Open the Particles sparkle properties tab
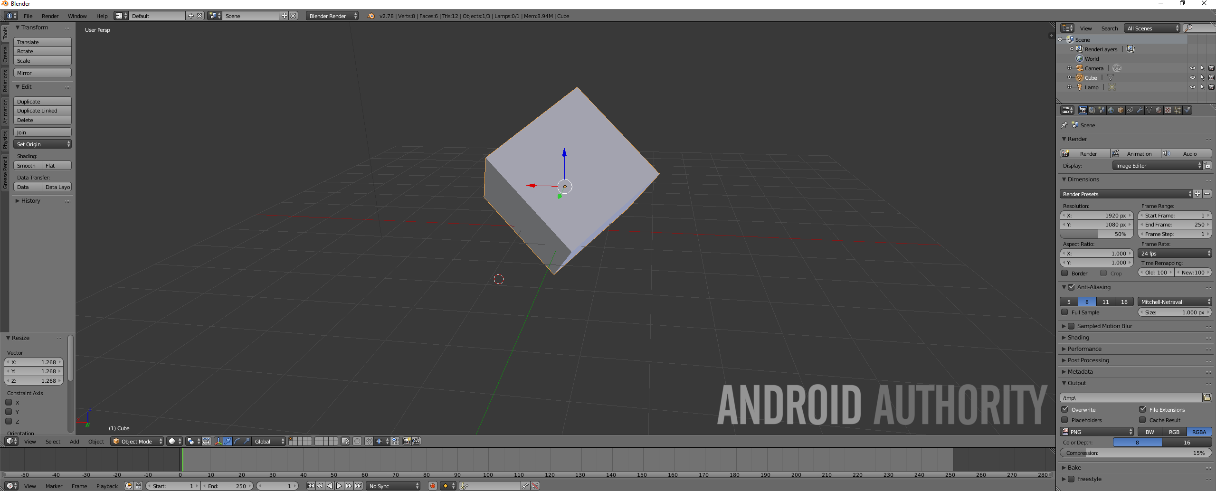Screen dimensions: 1216x491 pyautogui.click(x=1178, y=110)
